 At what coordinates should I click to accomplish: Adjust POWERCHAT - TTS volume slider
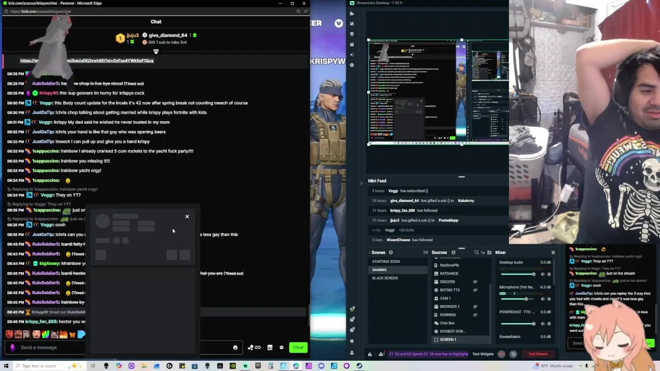tap(518, 324)
